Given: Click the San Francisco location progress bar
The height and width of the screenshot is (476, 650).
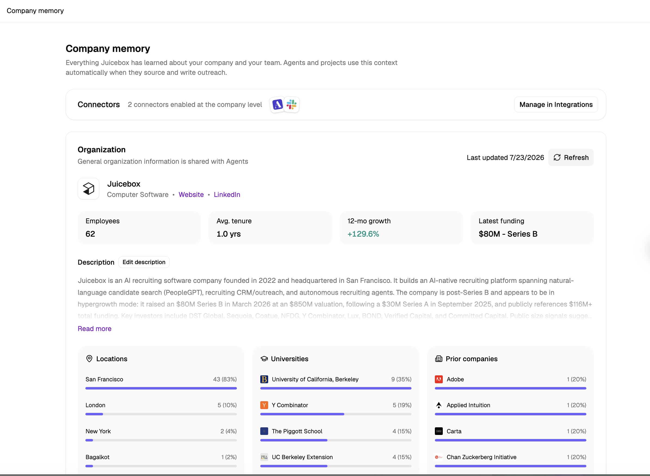Looking at the screenshot, I should (161, 388).
